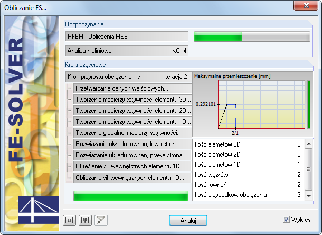Viewport: 322px width, 235px height.
Task: Select 'Przetwarzanie danych wejściowych...' step
Action: (132, 88)
